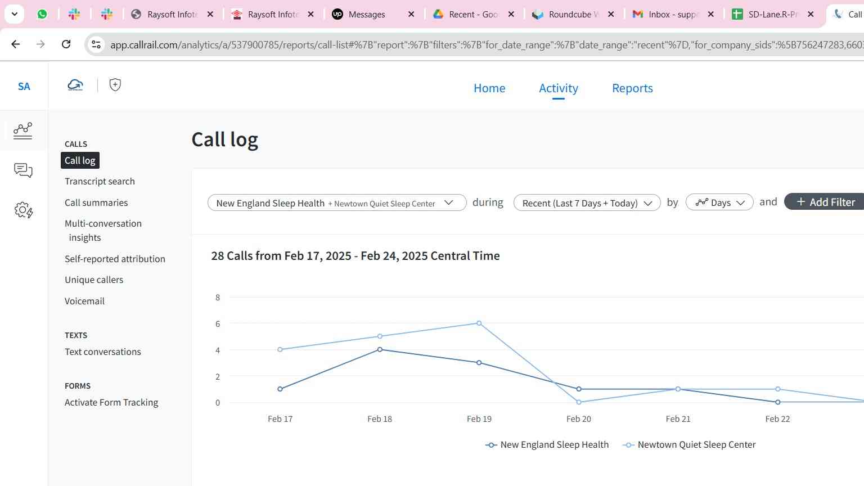Switch to the first Slack pinned tab
864x486 pixels.
point(74,14)
